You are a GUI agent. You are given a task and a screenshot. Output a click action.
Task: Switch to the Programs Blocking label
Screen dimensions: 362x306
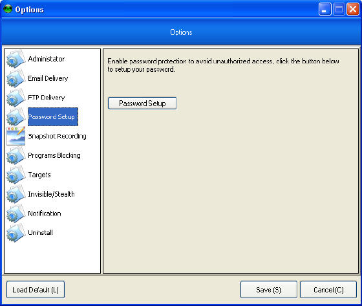pyautogui.click(x=54, y=155)
